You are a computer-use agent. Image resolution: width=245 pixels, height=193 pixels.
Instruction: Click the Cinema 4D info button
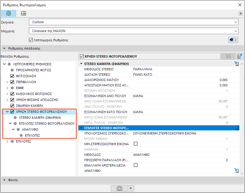(233, 40)
